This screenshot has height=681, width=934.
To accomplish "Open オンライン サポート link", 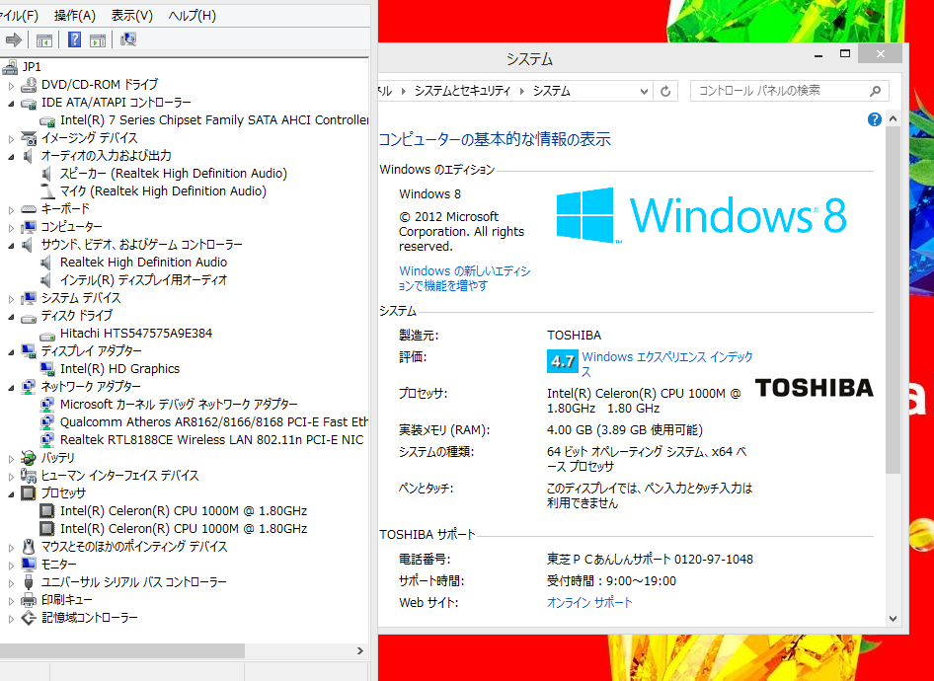I will (x=589, y=602).
